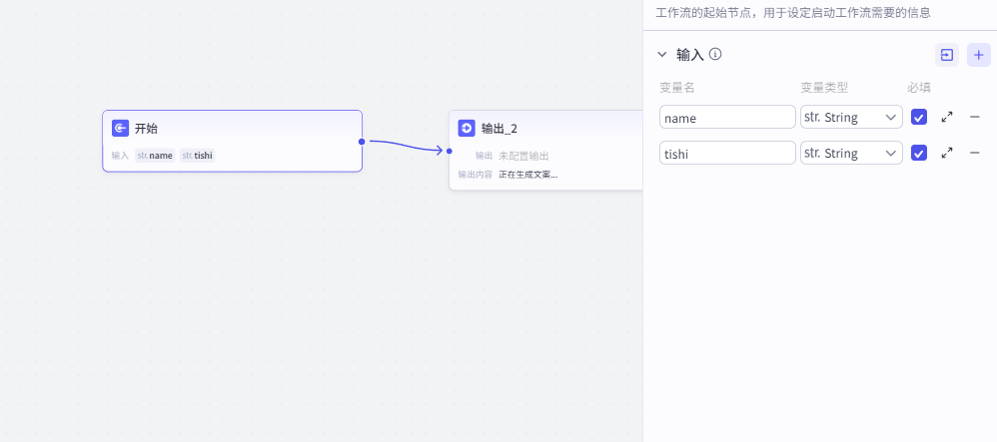Click the str.tishi tag on 开始 node
The width and height of the screenshot is (997, 442).
198,156
